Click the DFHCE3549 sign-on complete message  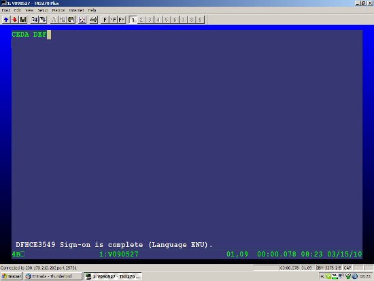click(114, 245)
